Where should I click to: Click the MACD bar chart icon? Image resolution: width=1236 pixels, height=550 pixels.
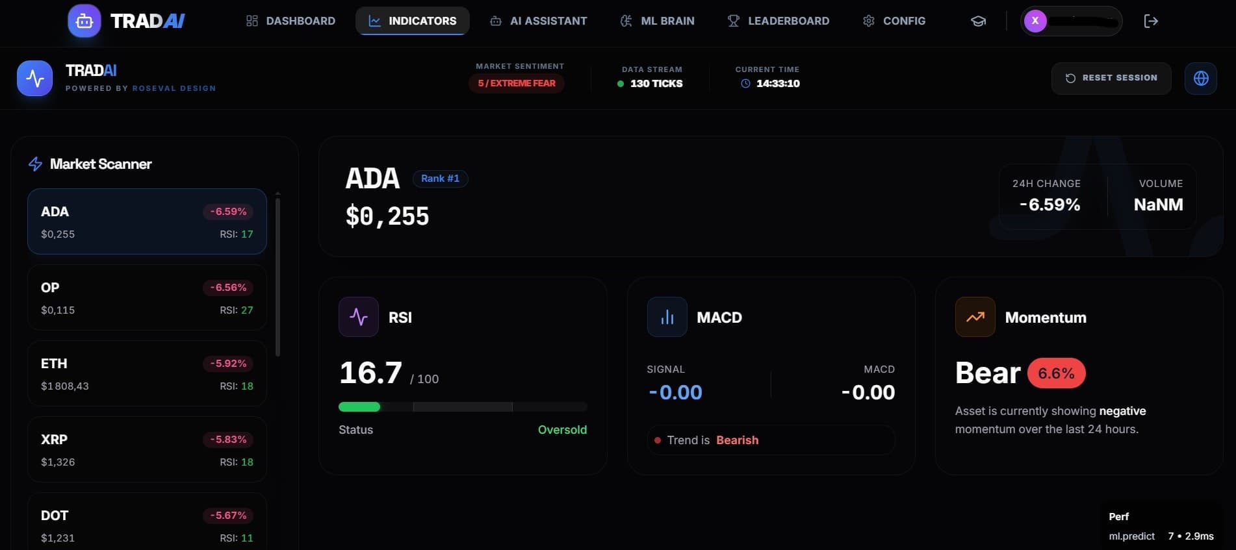point(667,317)
